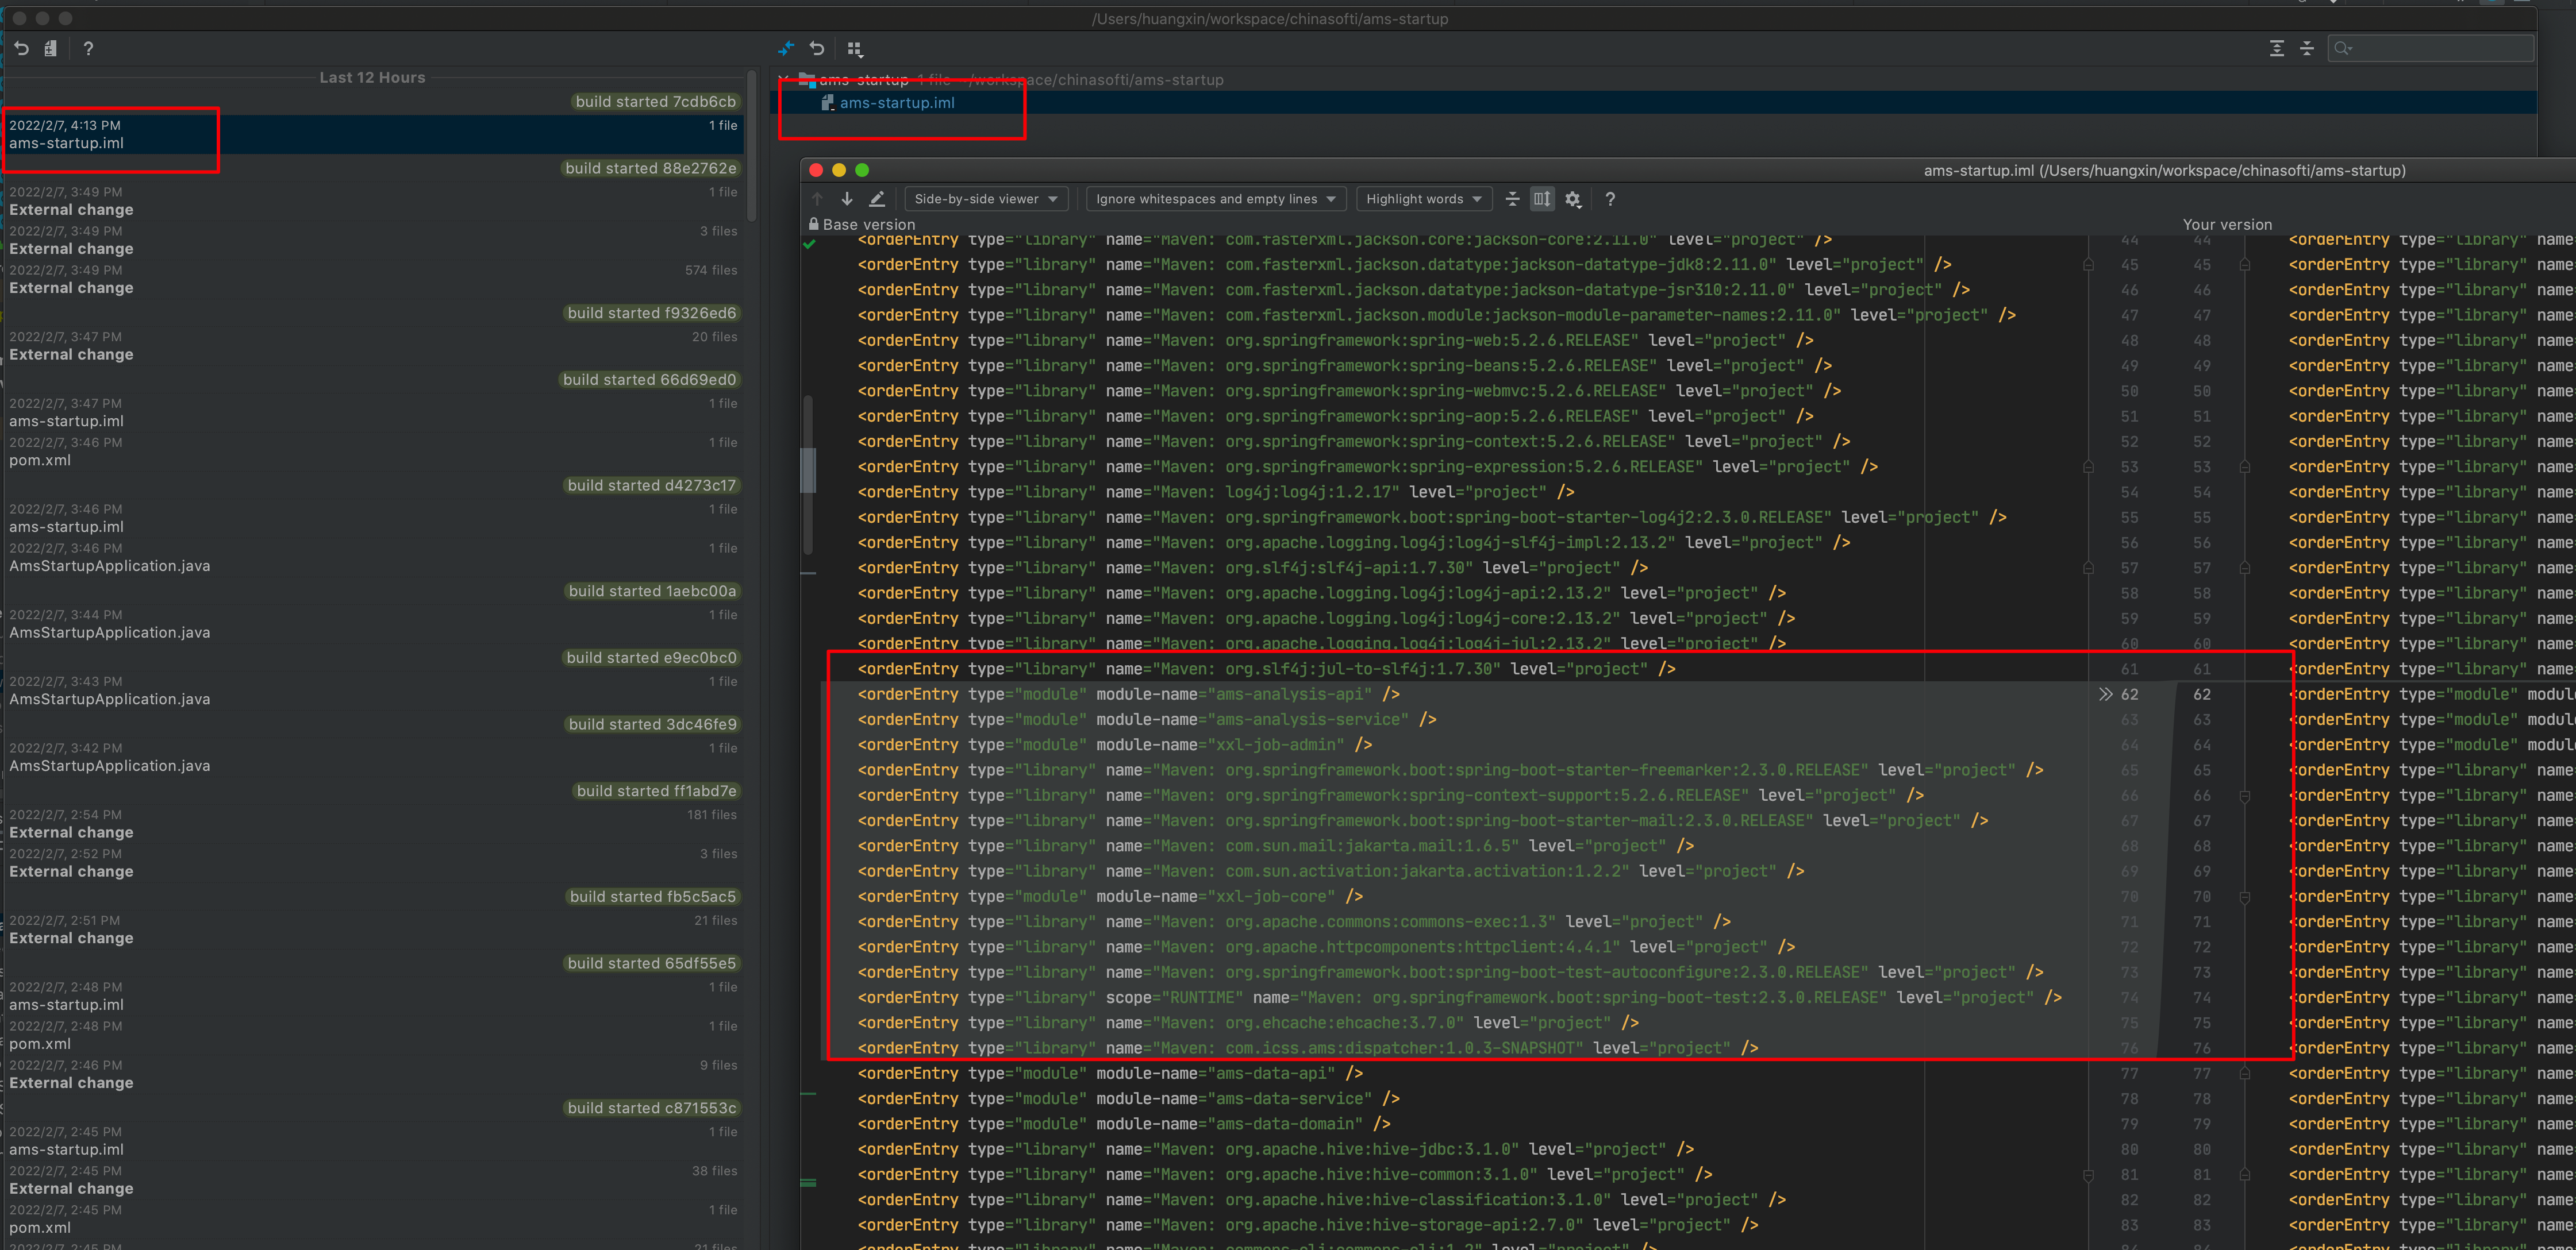Screen dimensions: 2576x1250
Task: Open help via left toolbar question mark
Action: pos(88,48)
